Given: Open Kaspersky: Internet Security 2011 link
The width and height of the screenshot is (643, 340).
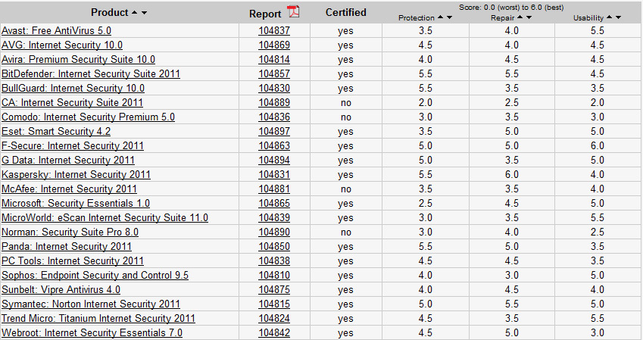Looking at the screenshot, I should [x=76, y=174].
